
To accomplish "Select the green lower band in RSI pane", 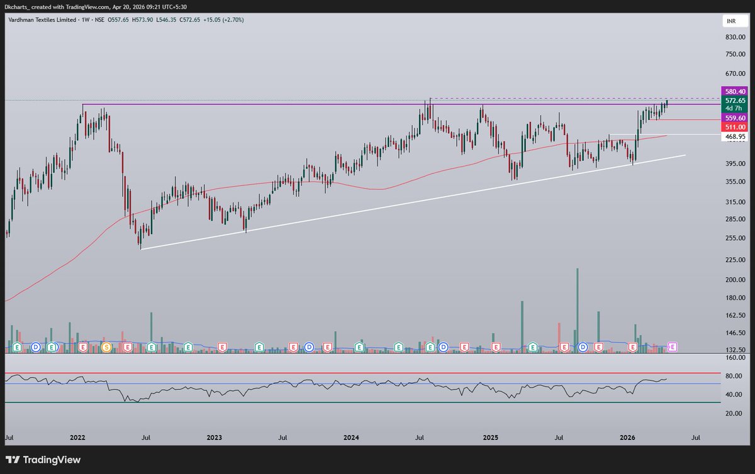I will tap(362, 403).
